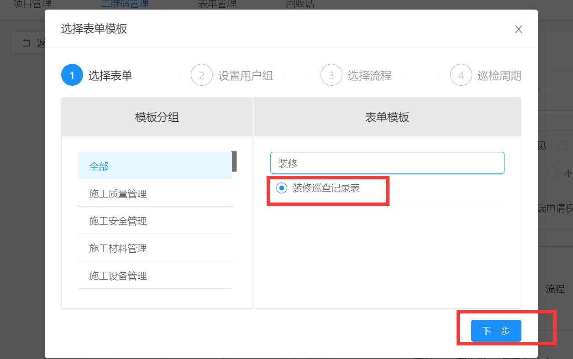Viewport: 573px width, 359px height.
Task: Go to the 表单管理 tab
Action: tap(217, 5)
